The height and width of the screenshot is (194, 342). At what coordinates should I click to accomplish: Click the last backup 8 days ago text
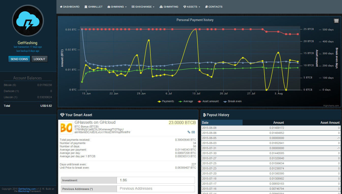tap(28, 51)
